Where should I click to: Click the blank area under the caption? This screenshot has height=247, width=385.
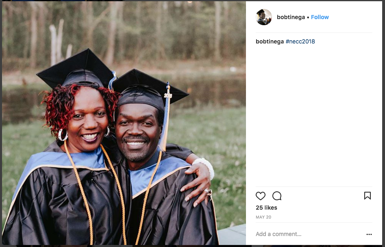314,115
